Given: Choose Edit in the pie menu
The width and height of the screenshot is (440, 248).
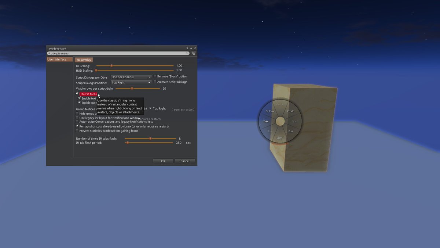Looking at the screenshot, I should pos(290,131).
